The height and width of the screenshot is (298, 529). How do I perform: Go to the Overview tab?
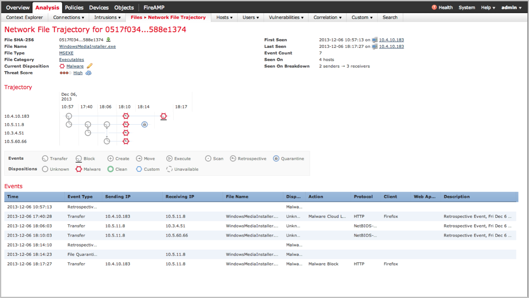[x=18, y=7]
